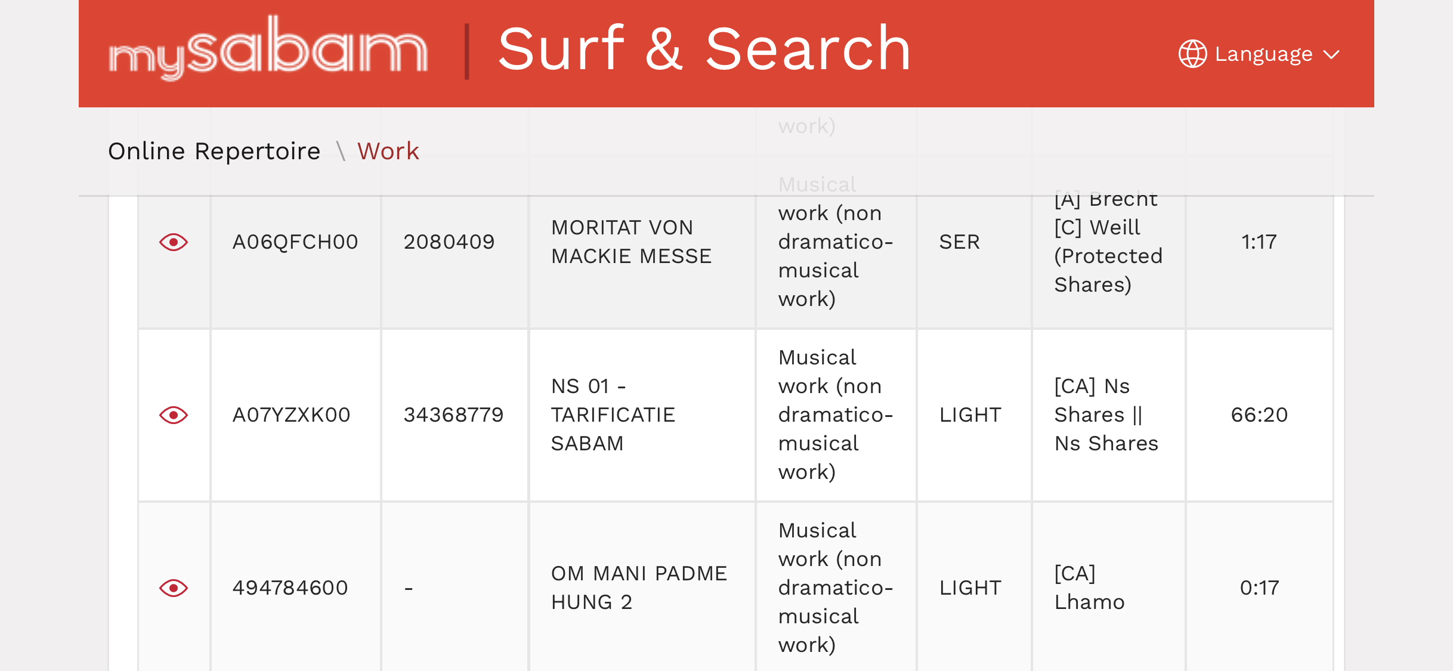Click the mySabam logo
Screen dimensions: 1453x671
point(268,49)
